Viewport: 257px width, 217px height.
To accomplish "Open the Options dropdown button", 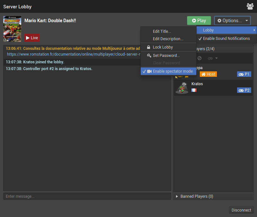I will (x=232, y=21).
